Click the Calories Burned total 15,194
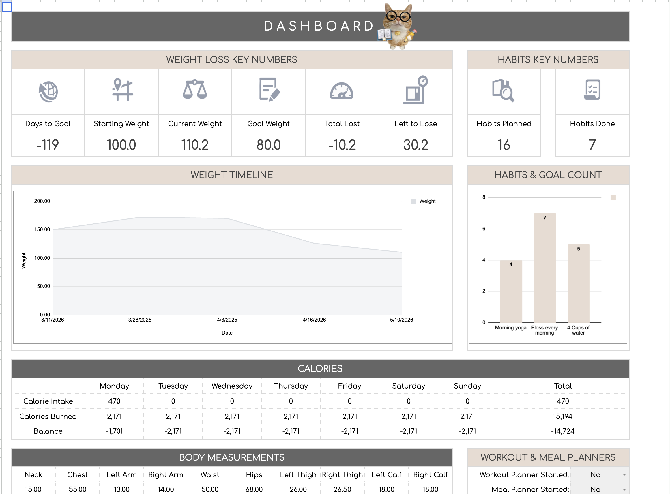Viewport: 670px width, 494px height. (x=563, y=416)
